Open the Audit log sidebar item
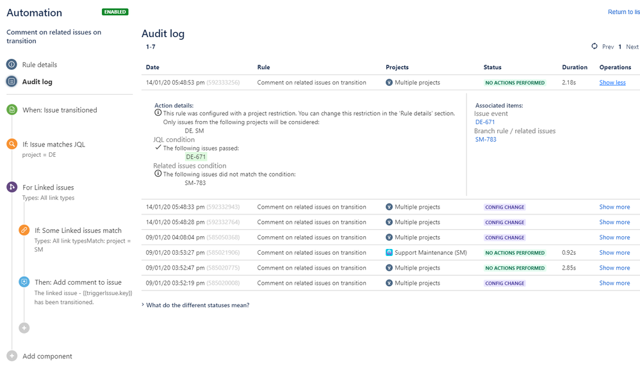640x377 pixels. pyautogui.click(x=37, y=82)
